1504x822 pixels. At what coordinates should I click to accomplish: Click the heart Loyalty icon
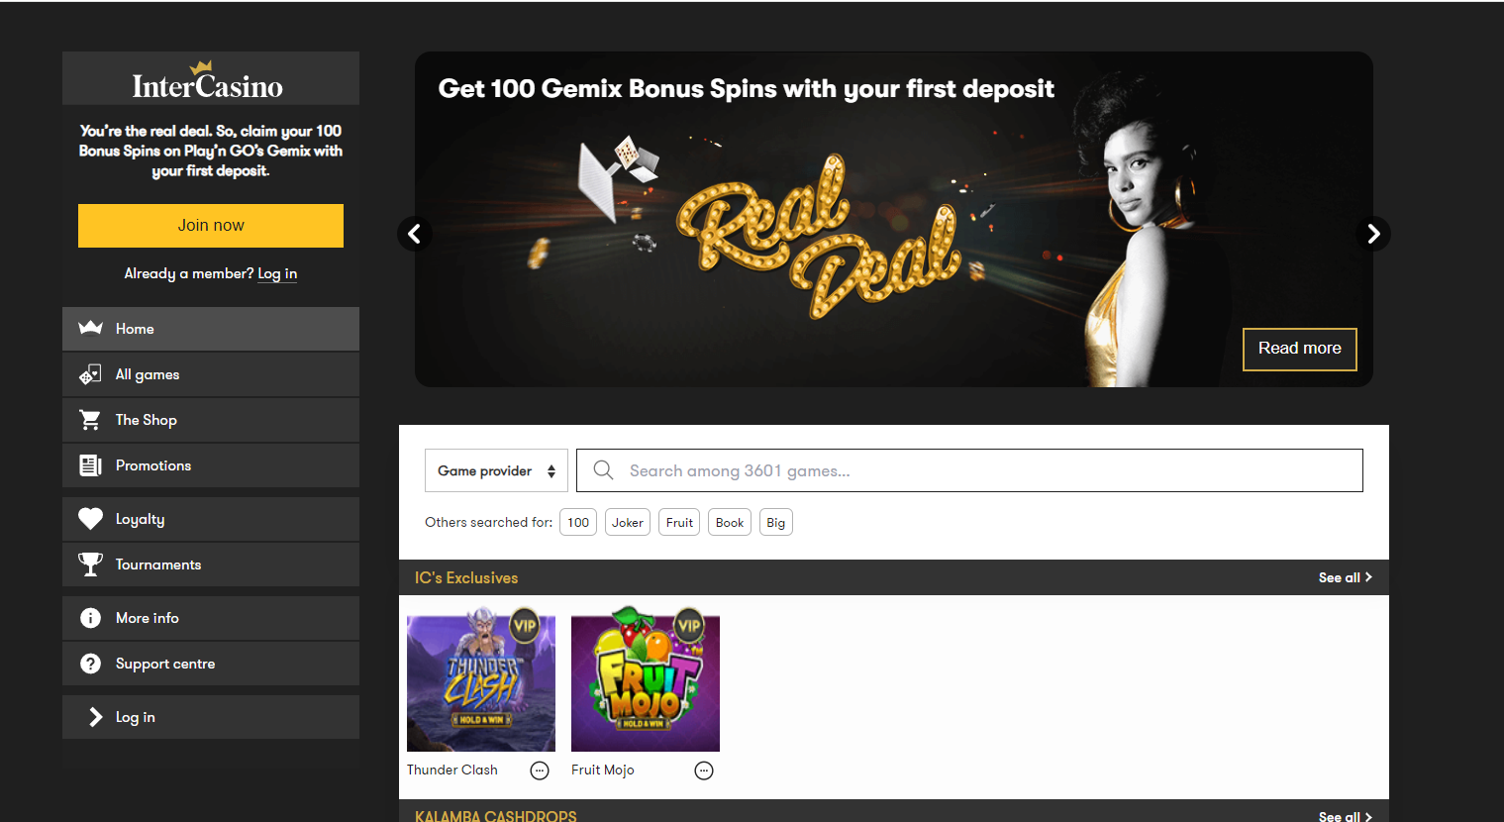tap(90, 519)
